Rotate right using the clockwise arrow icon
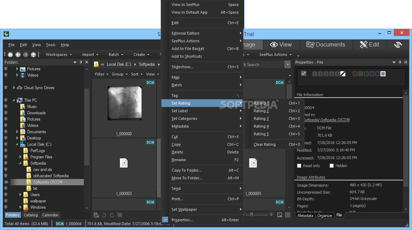This screenshot has width=412, height=230. click(112, 215)
